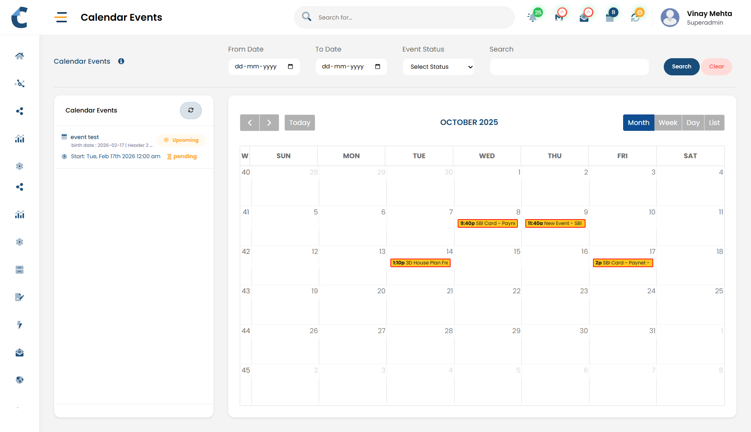Select the Day view tab
Viewport: 751px width, 432px height.
693,123
